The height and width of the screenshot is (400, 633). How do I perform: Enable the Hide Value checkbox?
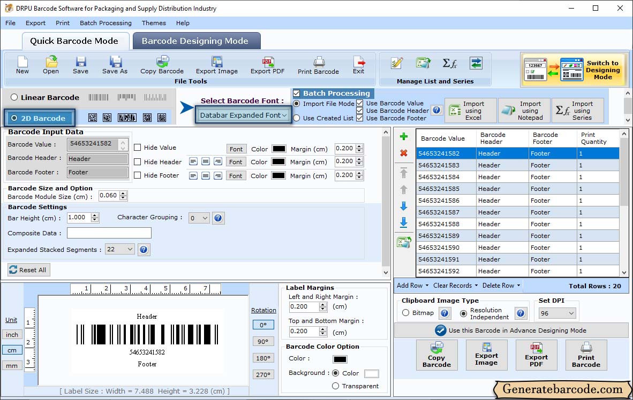coord(138,148)
